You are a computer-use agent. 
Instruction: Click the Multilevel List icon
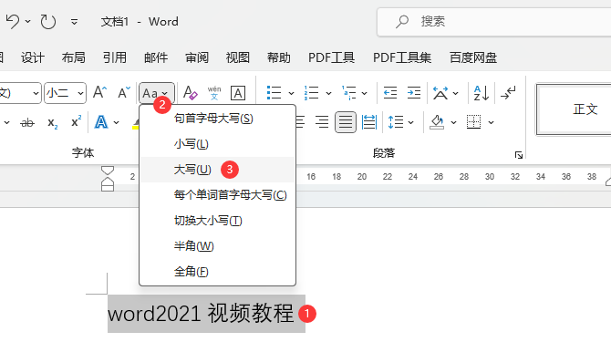pos(349,93)
